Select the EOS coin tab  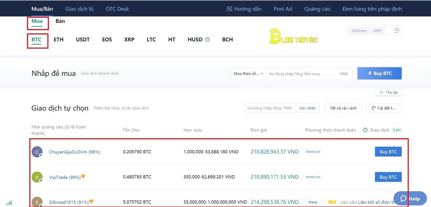107,39
